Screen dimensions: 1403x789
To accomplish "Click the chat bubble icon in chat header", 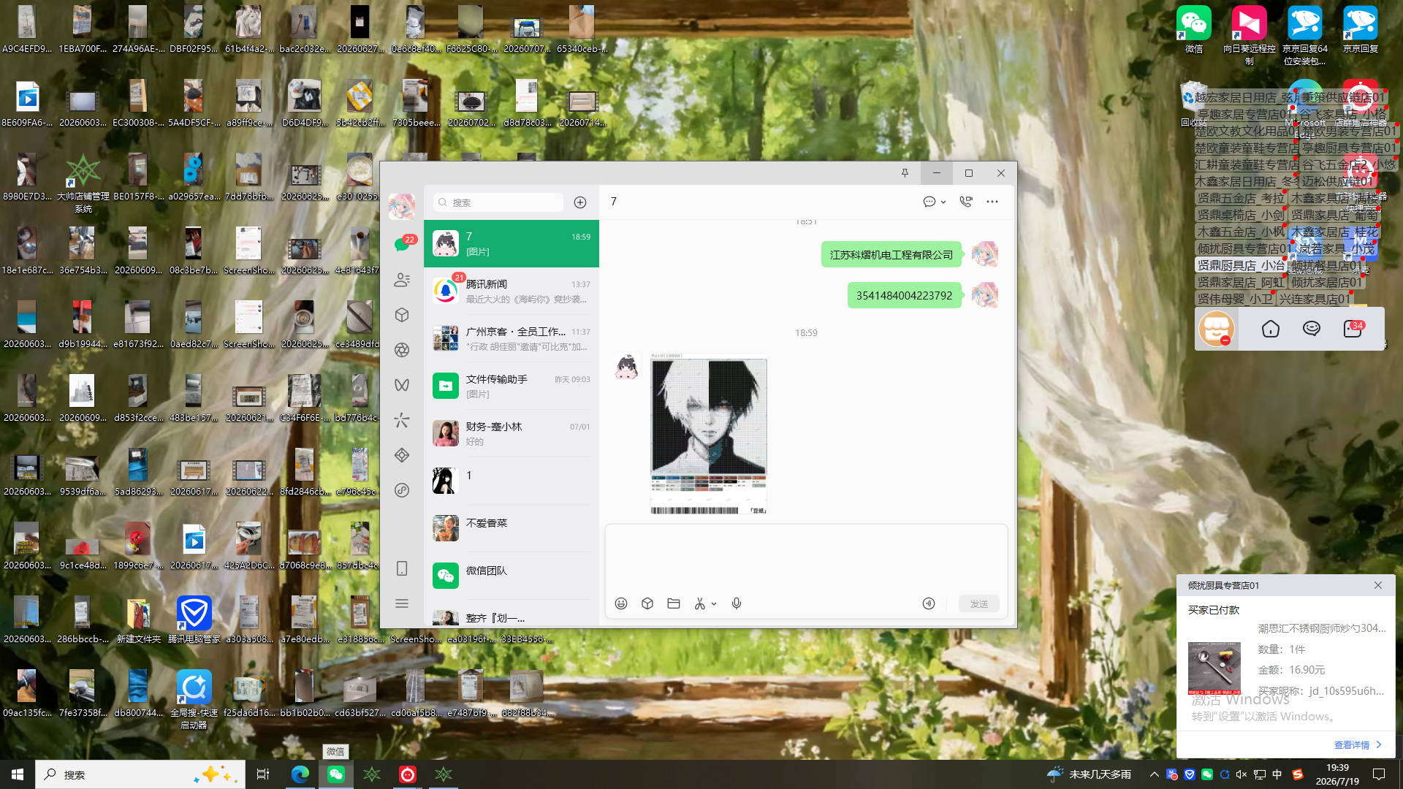I will click(x=929, y=202).
